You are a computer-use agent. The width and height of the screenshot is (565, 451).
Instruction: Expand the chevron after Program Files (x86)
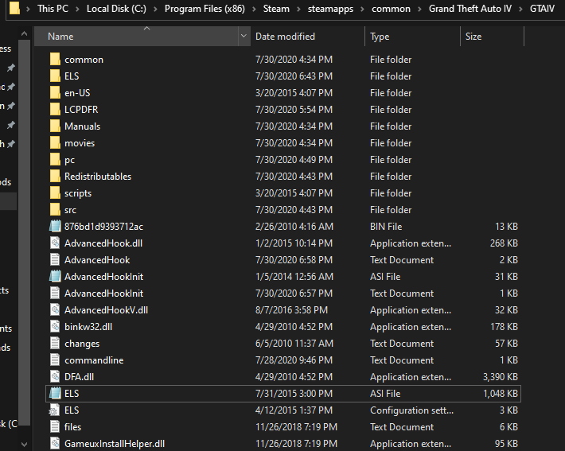point(254,9)
